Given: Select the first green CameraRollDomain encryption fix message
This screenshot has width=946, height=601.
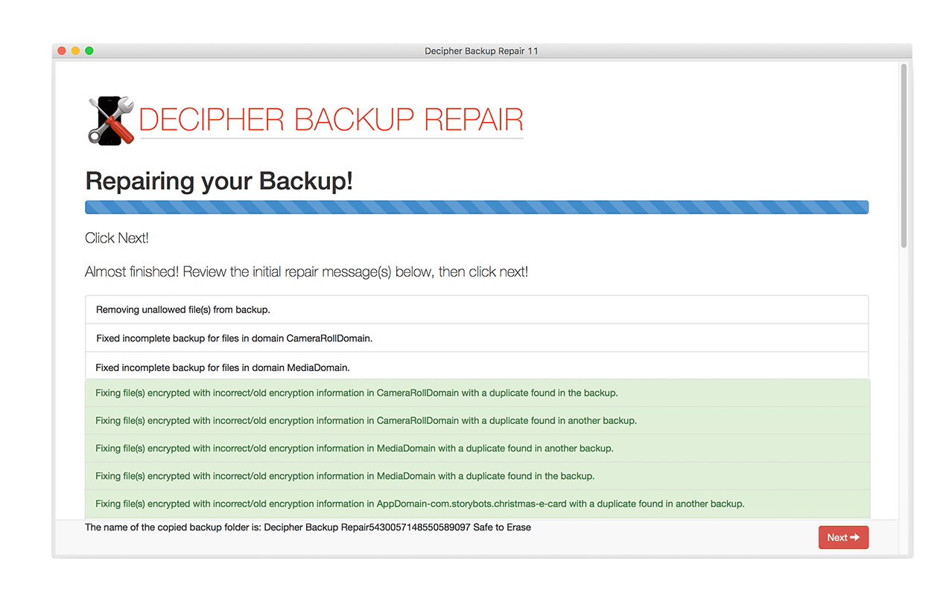Looking at the screenshot, I should [477, 393].
